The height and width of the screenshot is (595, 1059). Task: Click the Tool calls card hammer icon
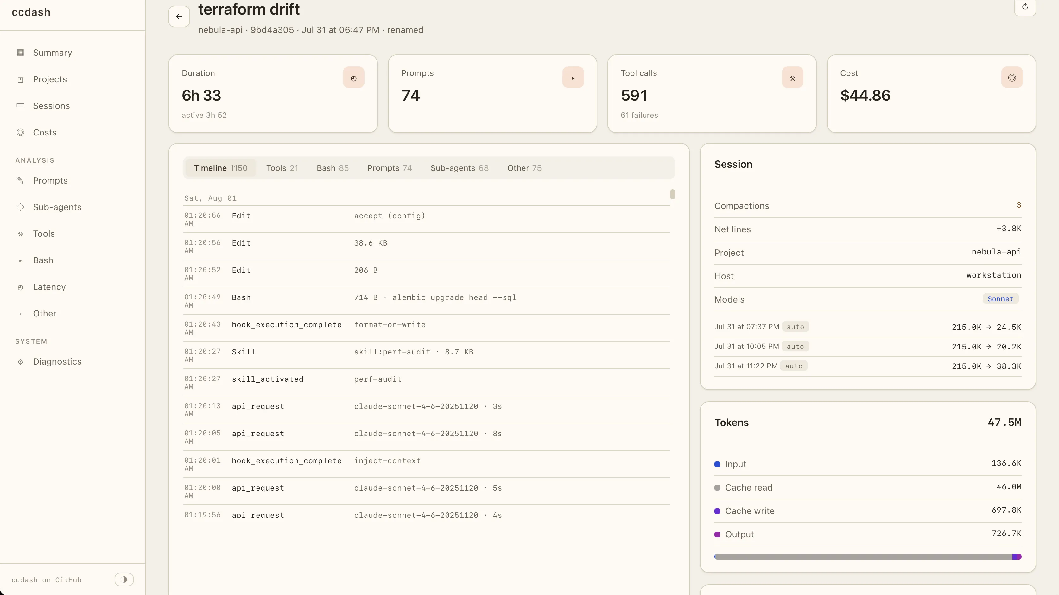point(792,78)
